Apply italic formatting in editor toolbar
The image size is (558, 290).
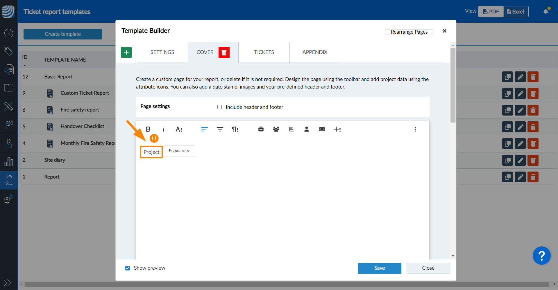[x=163, y=129]
